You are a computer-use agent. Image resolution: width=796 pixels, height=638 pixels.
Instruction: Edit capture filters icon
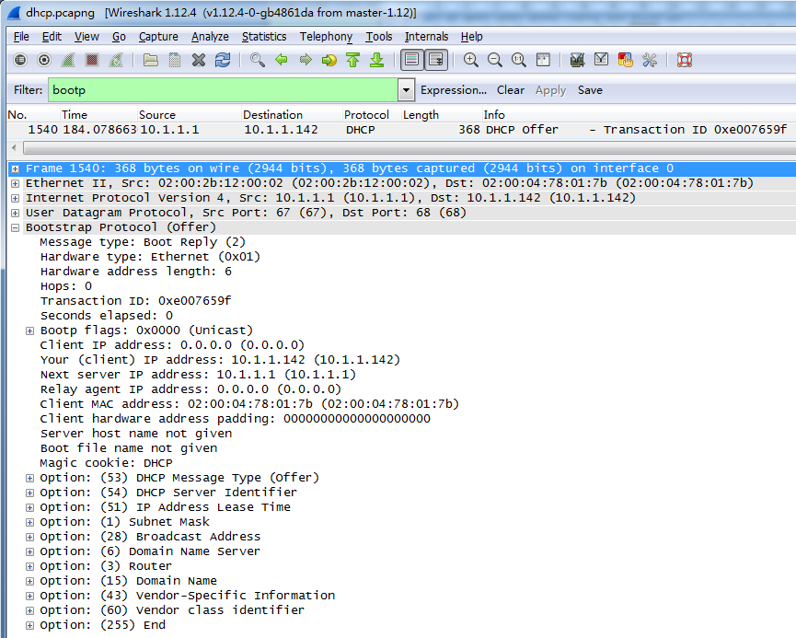(577, 60)
